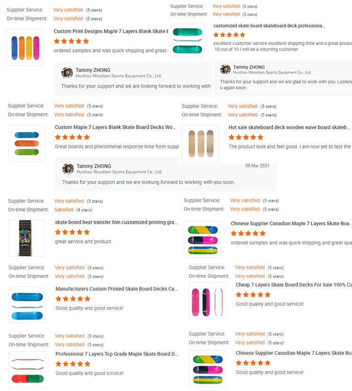The height and width of the screenshot is (391, 352).
Task: View the blue, orange and green decks thumbnail
Action: (26, 143)
